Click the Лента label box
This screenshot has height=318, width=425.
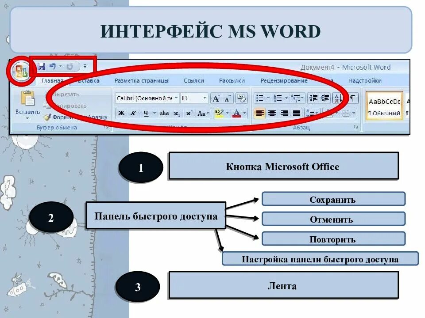pos(283,285)
